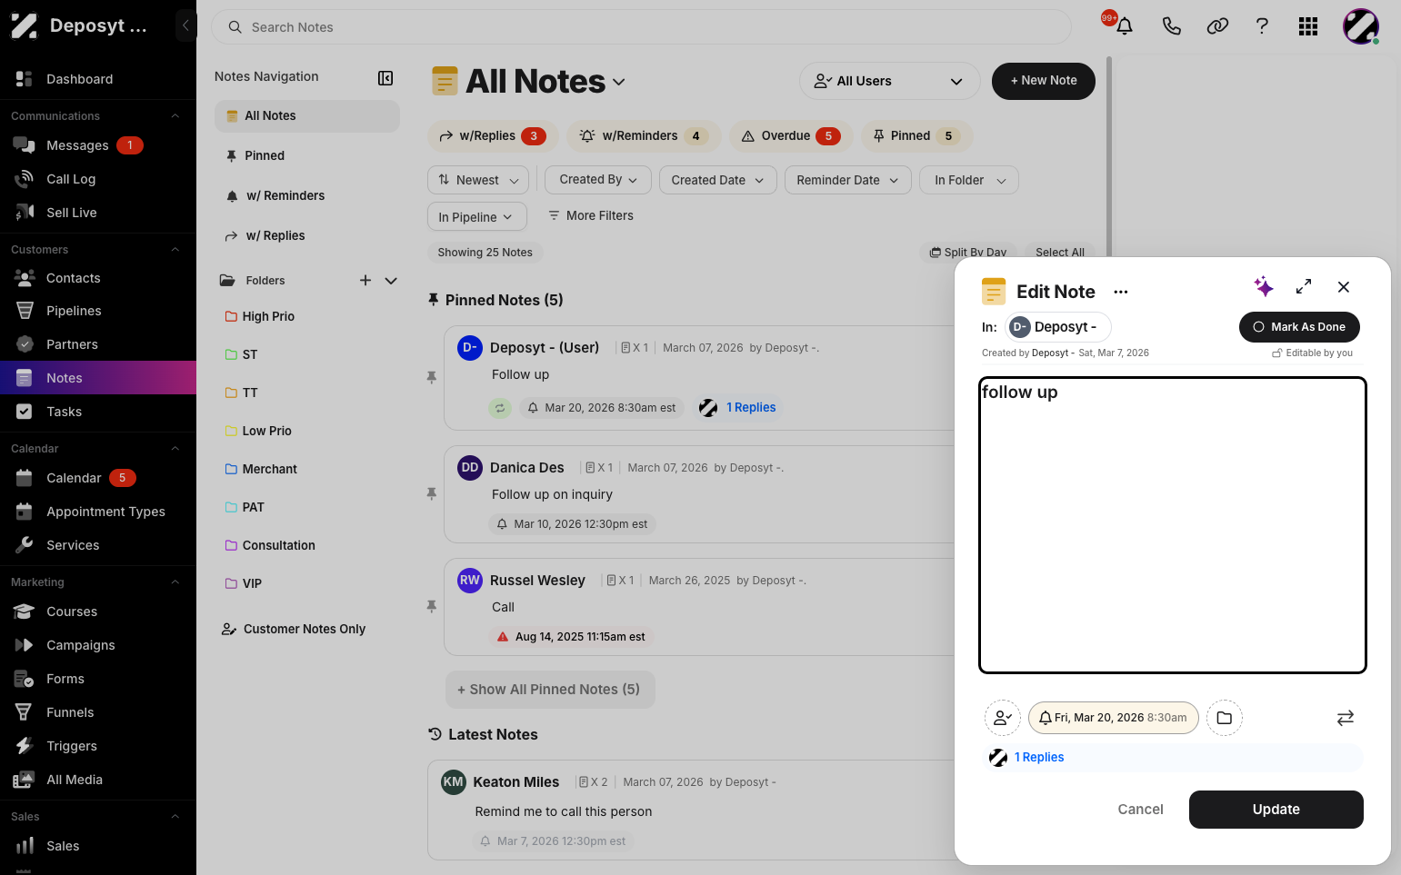Image resolution: width=1401 pixels, height=875 pixels.
Task: Click the assign user icon in Edit Note
Action: tap(1003, 718)
